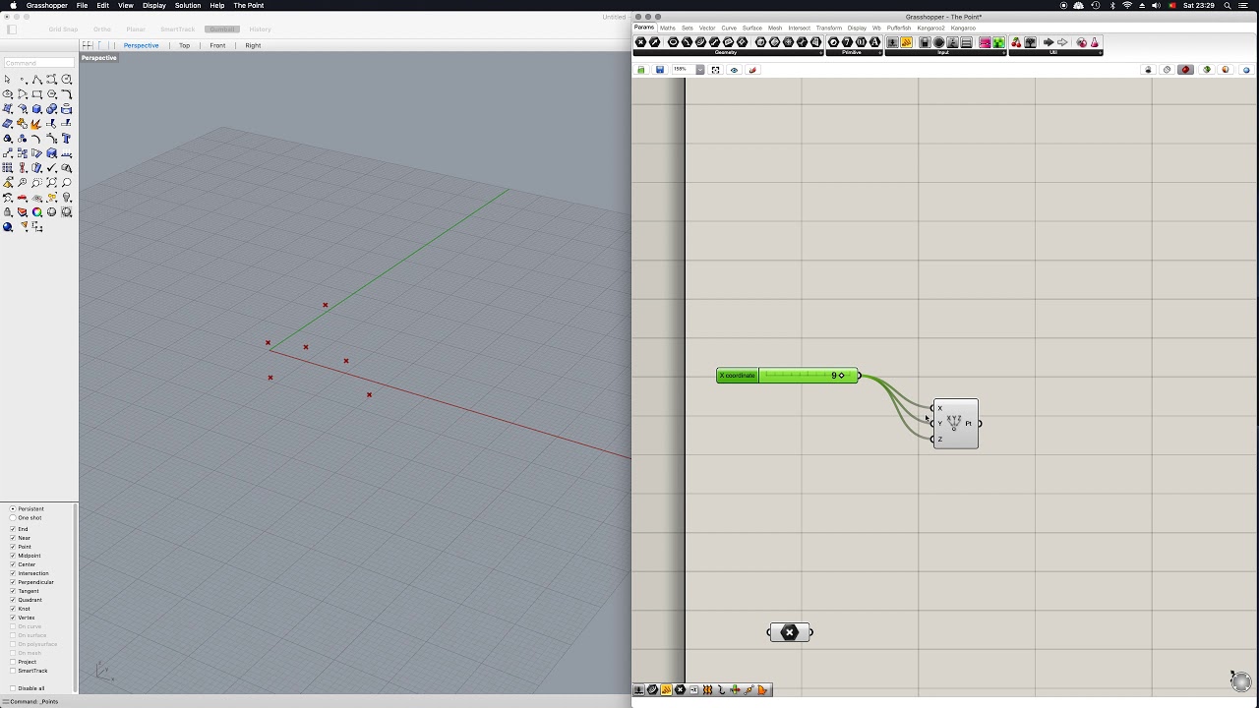The width and height of the screenshot is (1259, 708).
Task: Click the lock objects padlock icon
Action: 7,211
